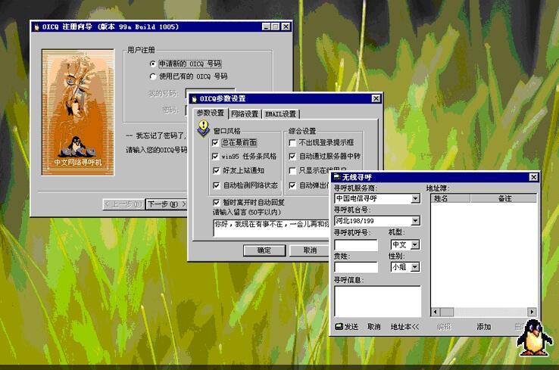This screenshot has height=370, width=559.
Task: Close the 无线寻呼 window
Action: (x=533, y=177)
